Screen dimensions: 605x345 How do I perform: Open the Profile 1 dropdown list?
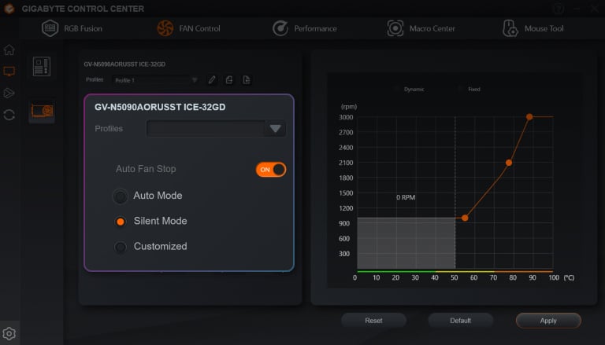[194, 80]
